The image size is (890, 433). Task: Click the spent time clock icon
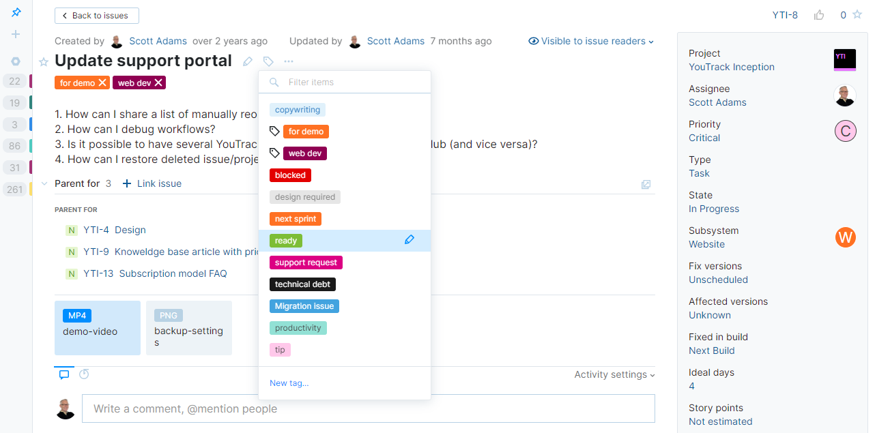point(83,374)
